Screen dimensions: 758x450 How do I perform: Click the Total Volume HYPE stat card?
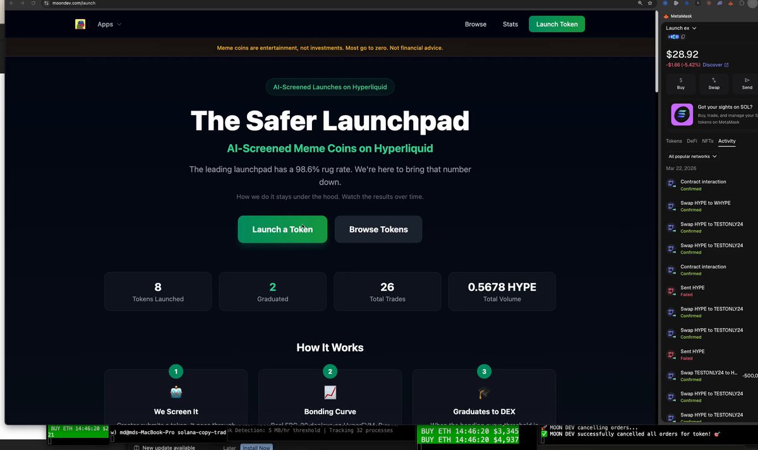(502, 291)
